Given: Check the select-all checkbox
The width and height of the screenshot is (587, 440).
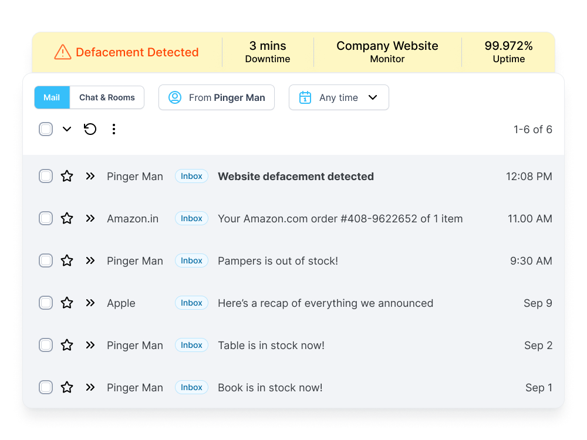Looking at the screenshot, I should pos(45,128).
